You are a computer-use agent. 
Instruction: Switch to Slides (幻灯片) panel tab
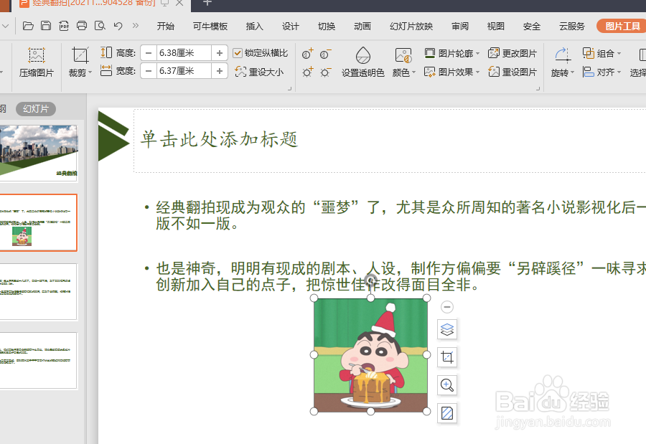tap(36, 109)
